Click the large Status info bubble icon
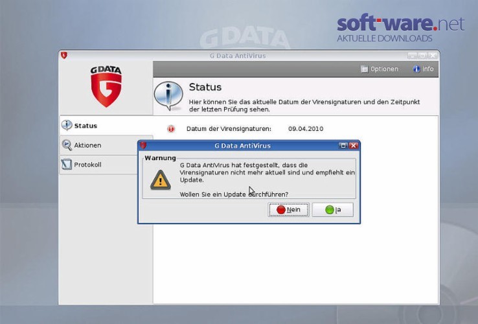This screenshot has height=324, width=478. (168, 95)
